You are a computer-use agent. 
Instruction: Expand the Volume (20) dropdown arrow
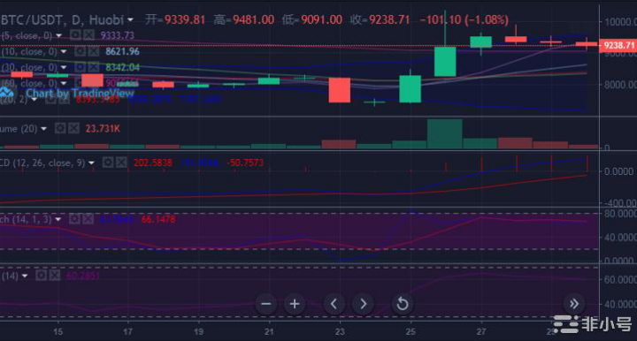coord(44,129)
